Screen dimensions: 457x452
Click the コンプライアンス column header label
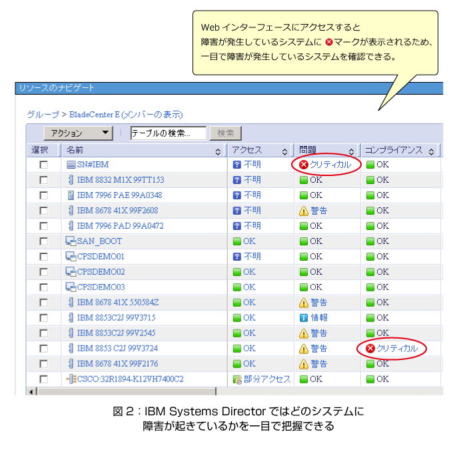tap(394, 150)
